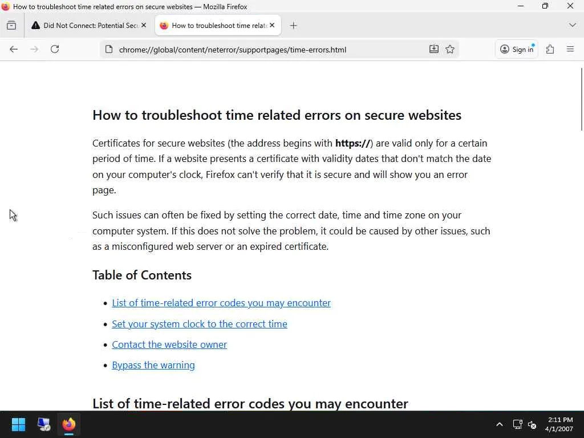Click the muted volume tray icon

click(x=532, y=424)
